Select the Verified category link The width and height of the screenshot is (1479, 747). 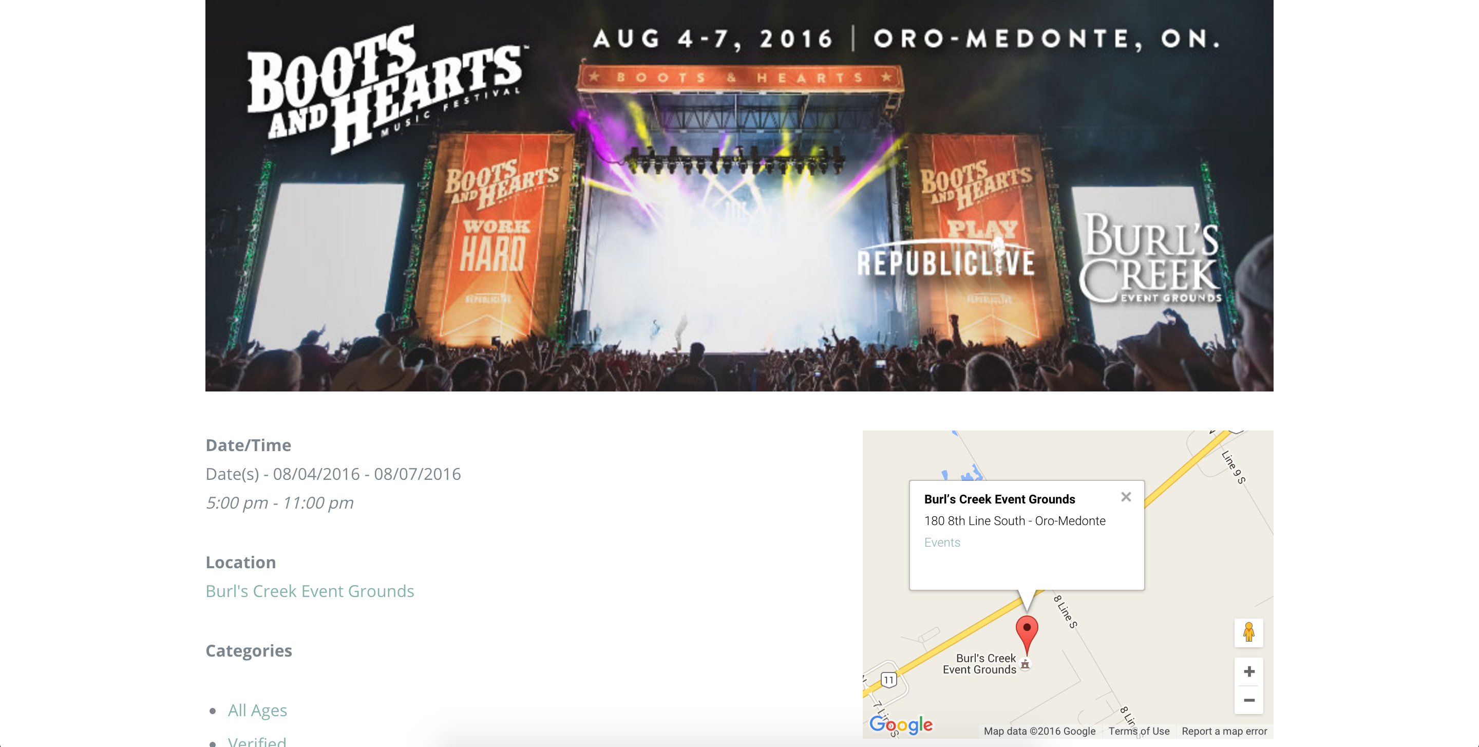point(257,741)
